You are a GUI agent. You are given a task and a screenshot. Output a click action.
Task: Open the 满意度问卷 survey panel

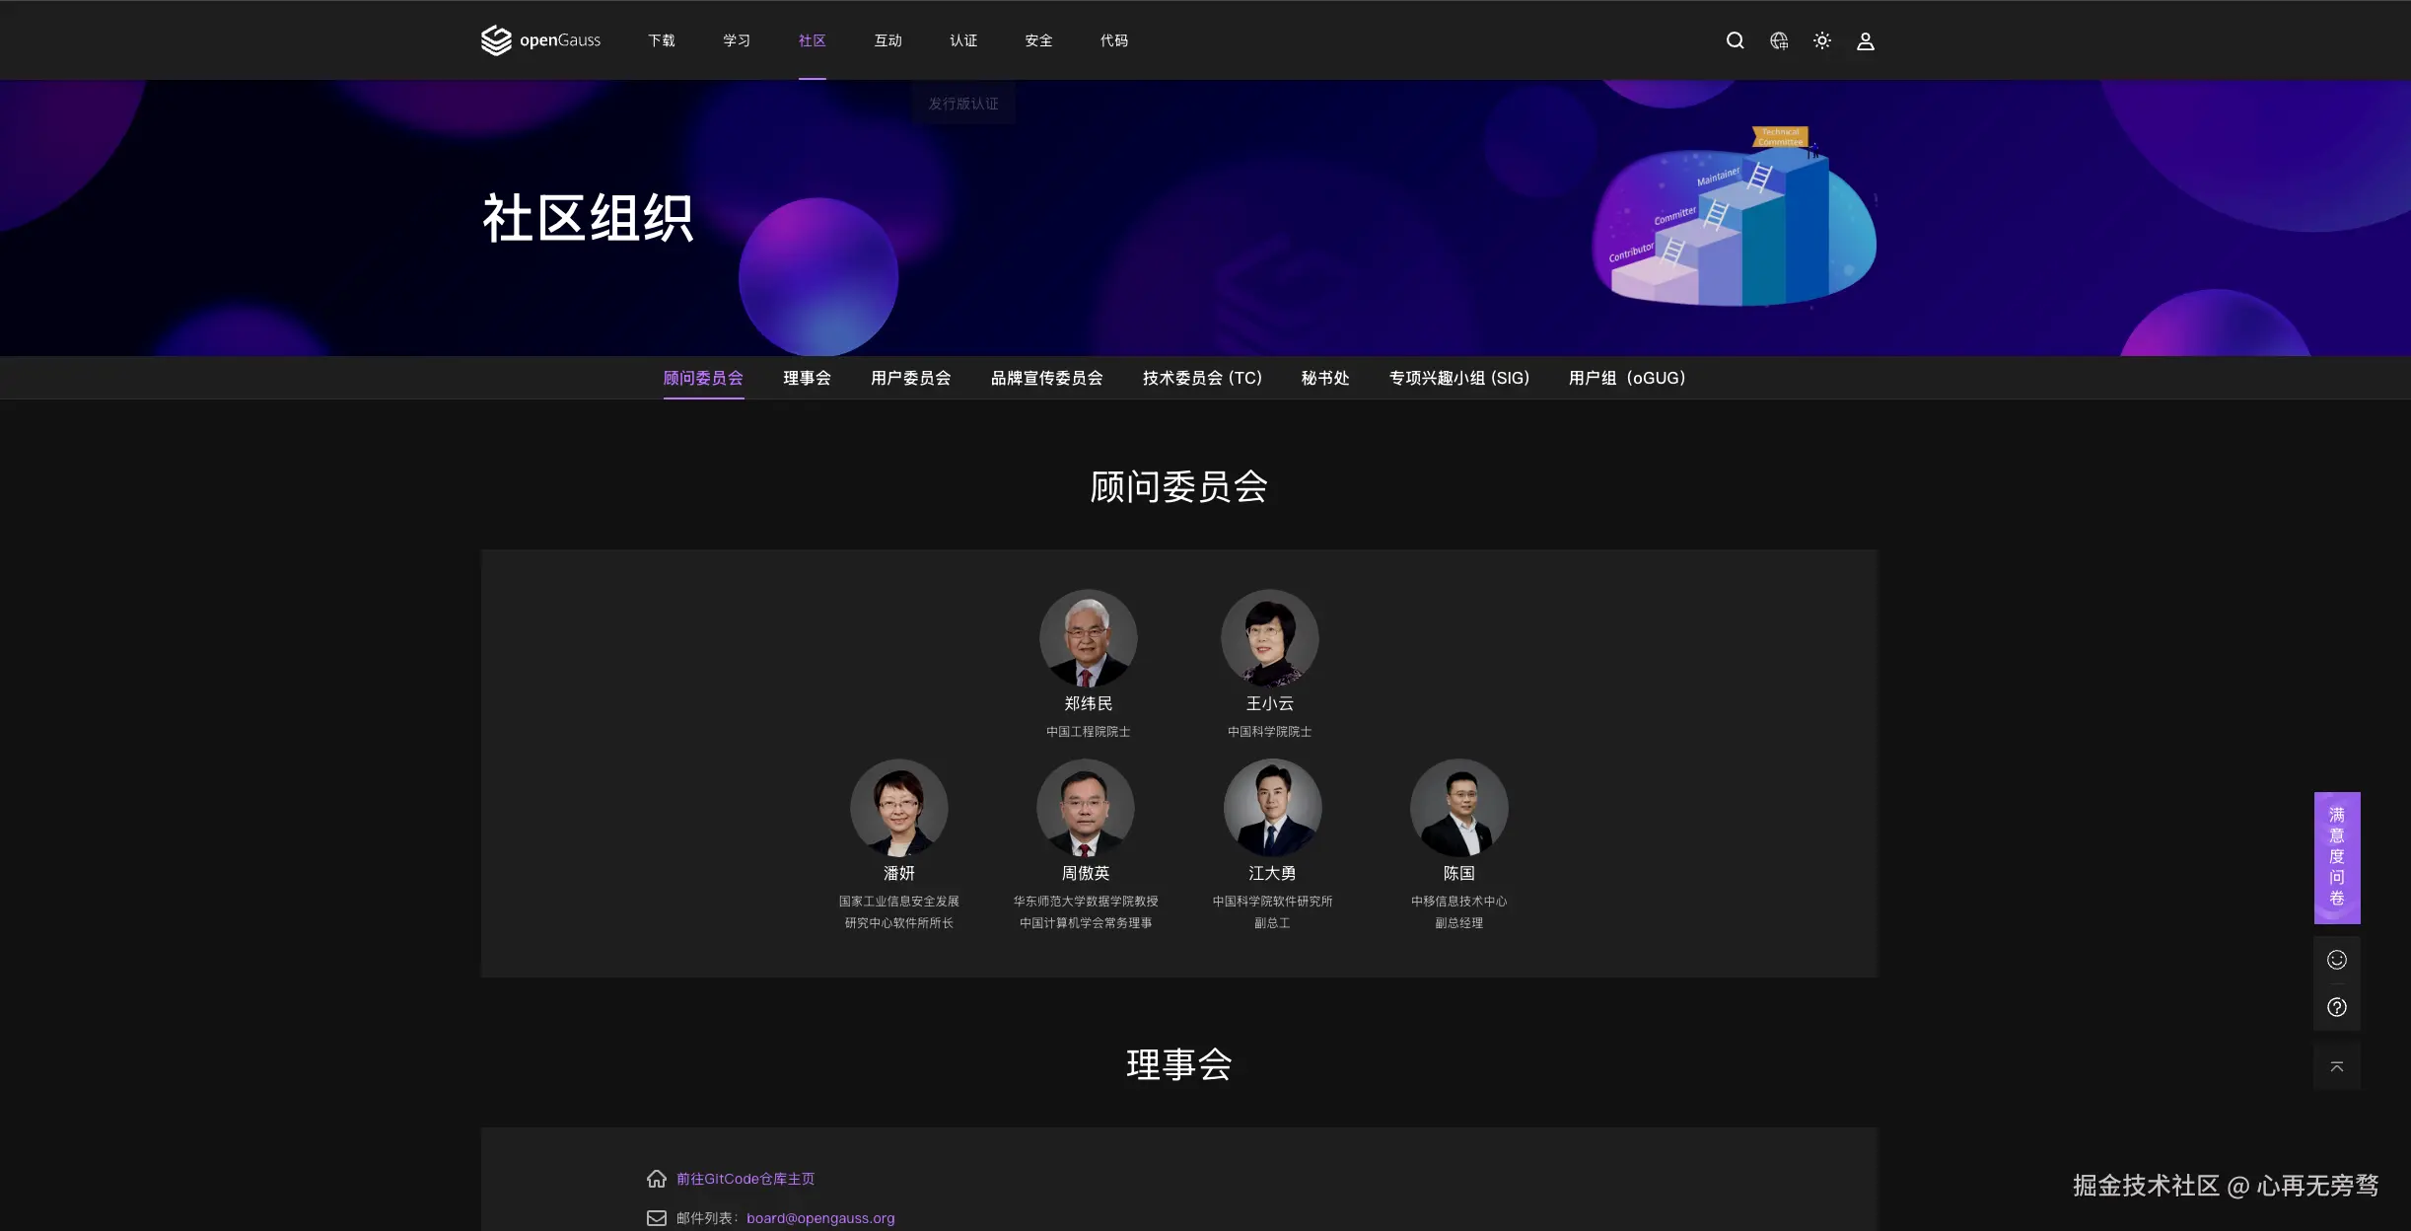pyautogui.click(x=2336, y=858)
